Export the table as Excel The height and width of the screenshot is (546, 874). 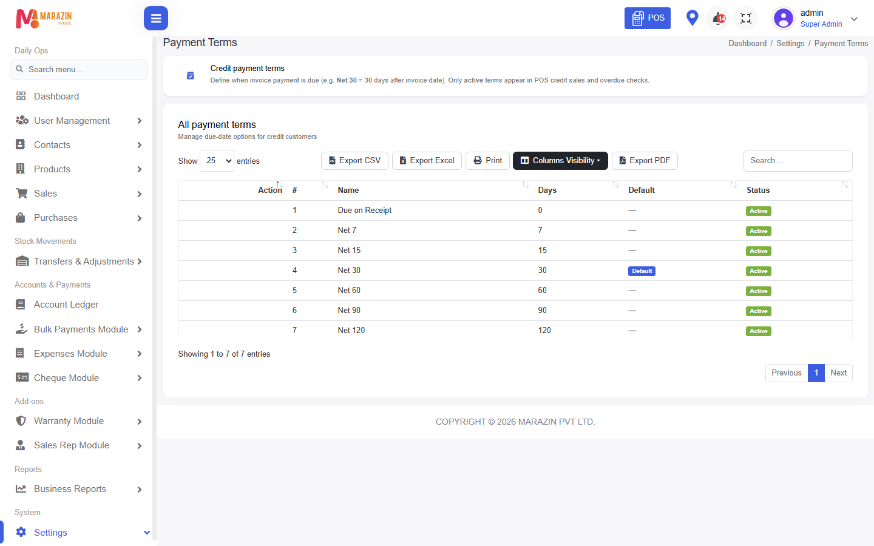click(x=427, y=161)
